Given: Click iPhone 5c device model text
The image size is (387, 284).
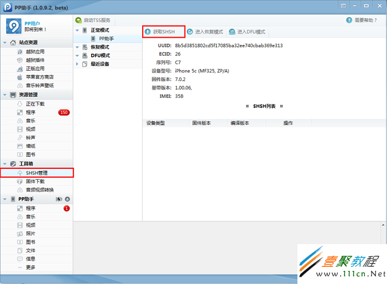Looking at the screenshot, I should pos(202,71).
